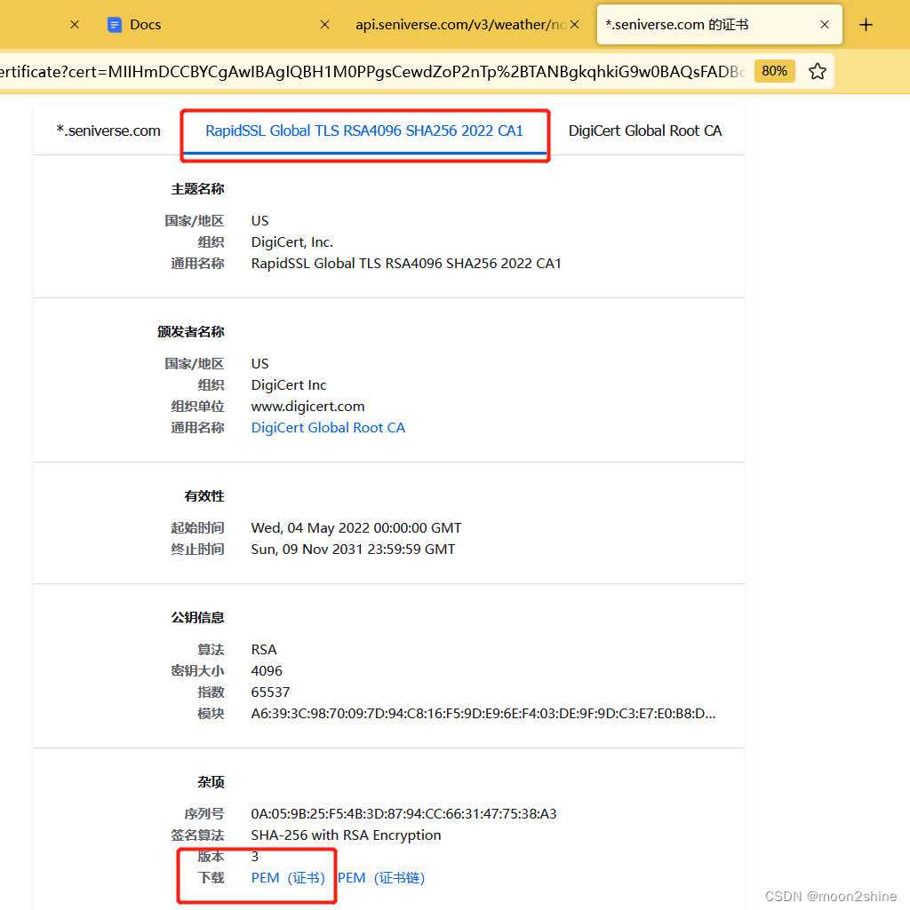Screen dimensions: 910x910
Task: Open a new browser tab with the plus icon
Action: (x=866, y=24)
